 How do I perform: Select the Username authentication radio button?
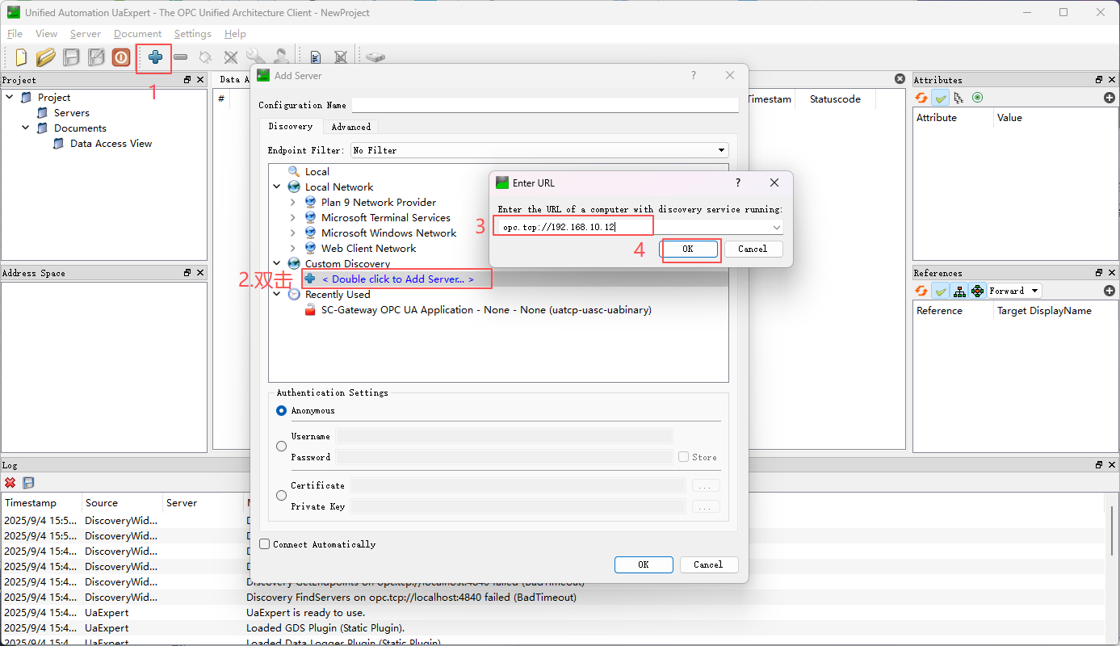coord(281,447)
